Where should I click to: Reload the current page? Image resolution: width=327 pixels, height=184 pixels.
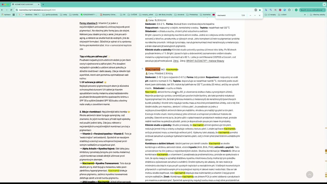(11, 10)
